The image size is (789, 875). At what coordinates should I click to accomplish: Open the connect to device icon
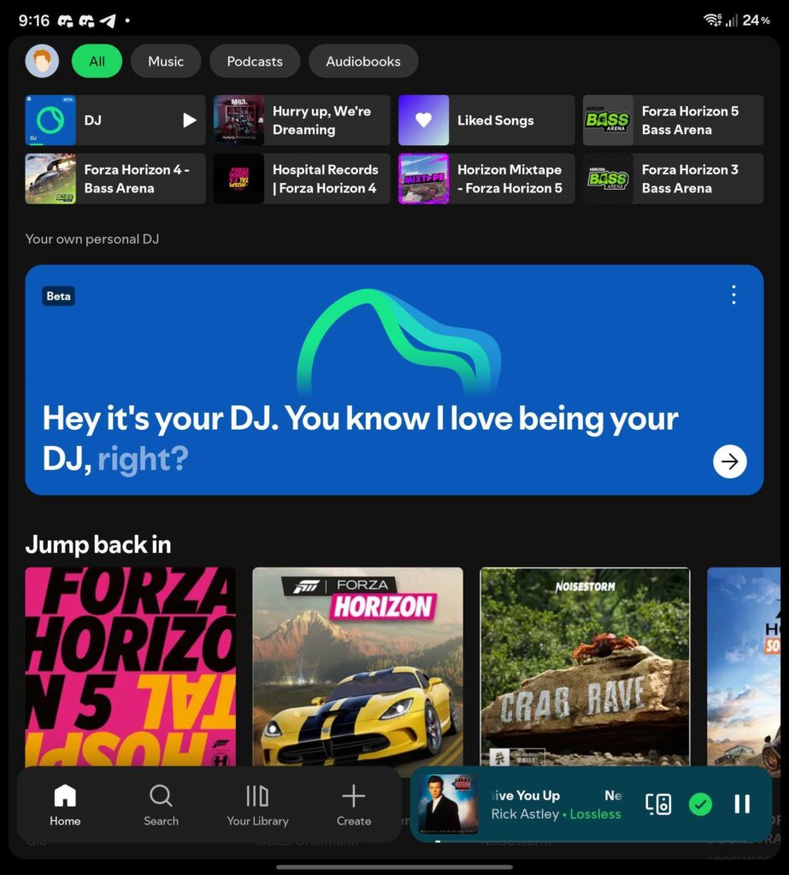(x=658, y=804)
